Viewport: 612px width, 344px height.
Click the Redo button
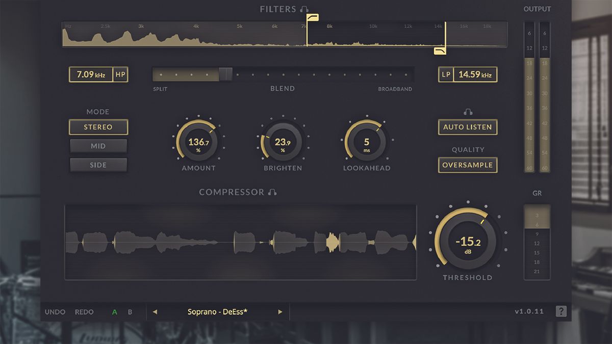click(x=84, y=312)
